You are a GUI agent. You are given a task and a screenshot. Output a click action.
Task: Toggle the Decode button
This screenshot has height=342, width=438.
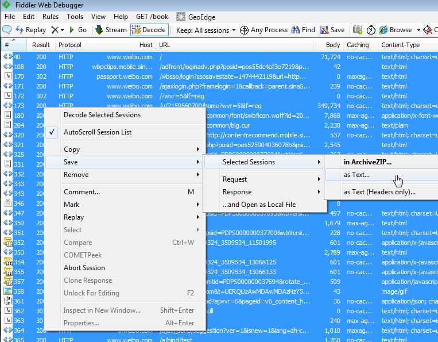point(149,30)
